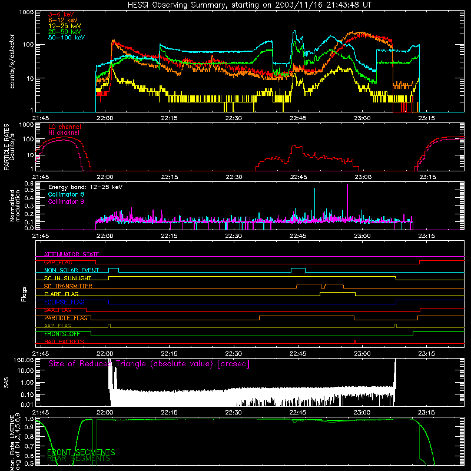Click the '0.6' modulation axis value
This screenshot has width=471, height=471.
coord(29,184)
